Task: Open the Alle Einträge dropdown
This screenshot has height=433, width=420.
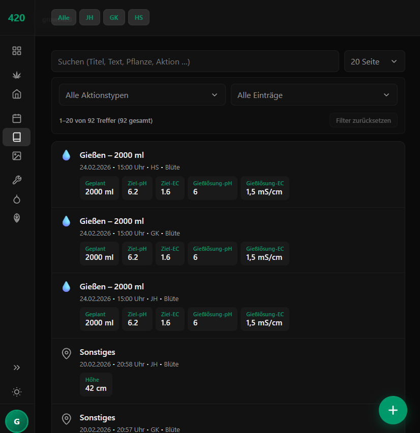Action: [314, 95]
